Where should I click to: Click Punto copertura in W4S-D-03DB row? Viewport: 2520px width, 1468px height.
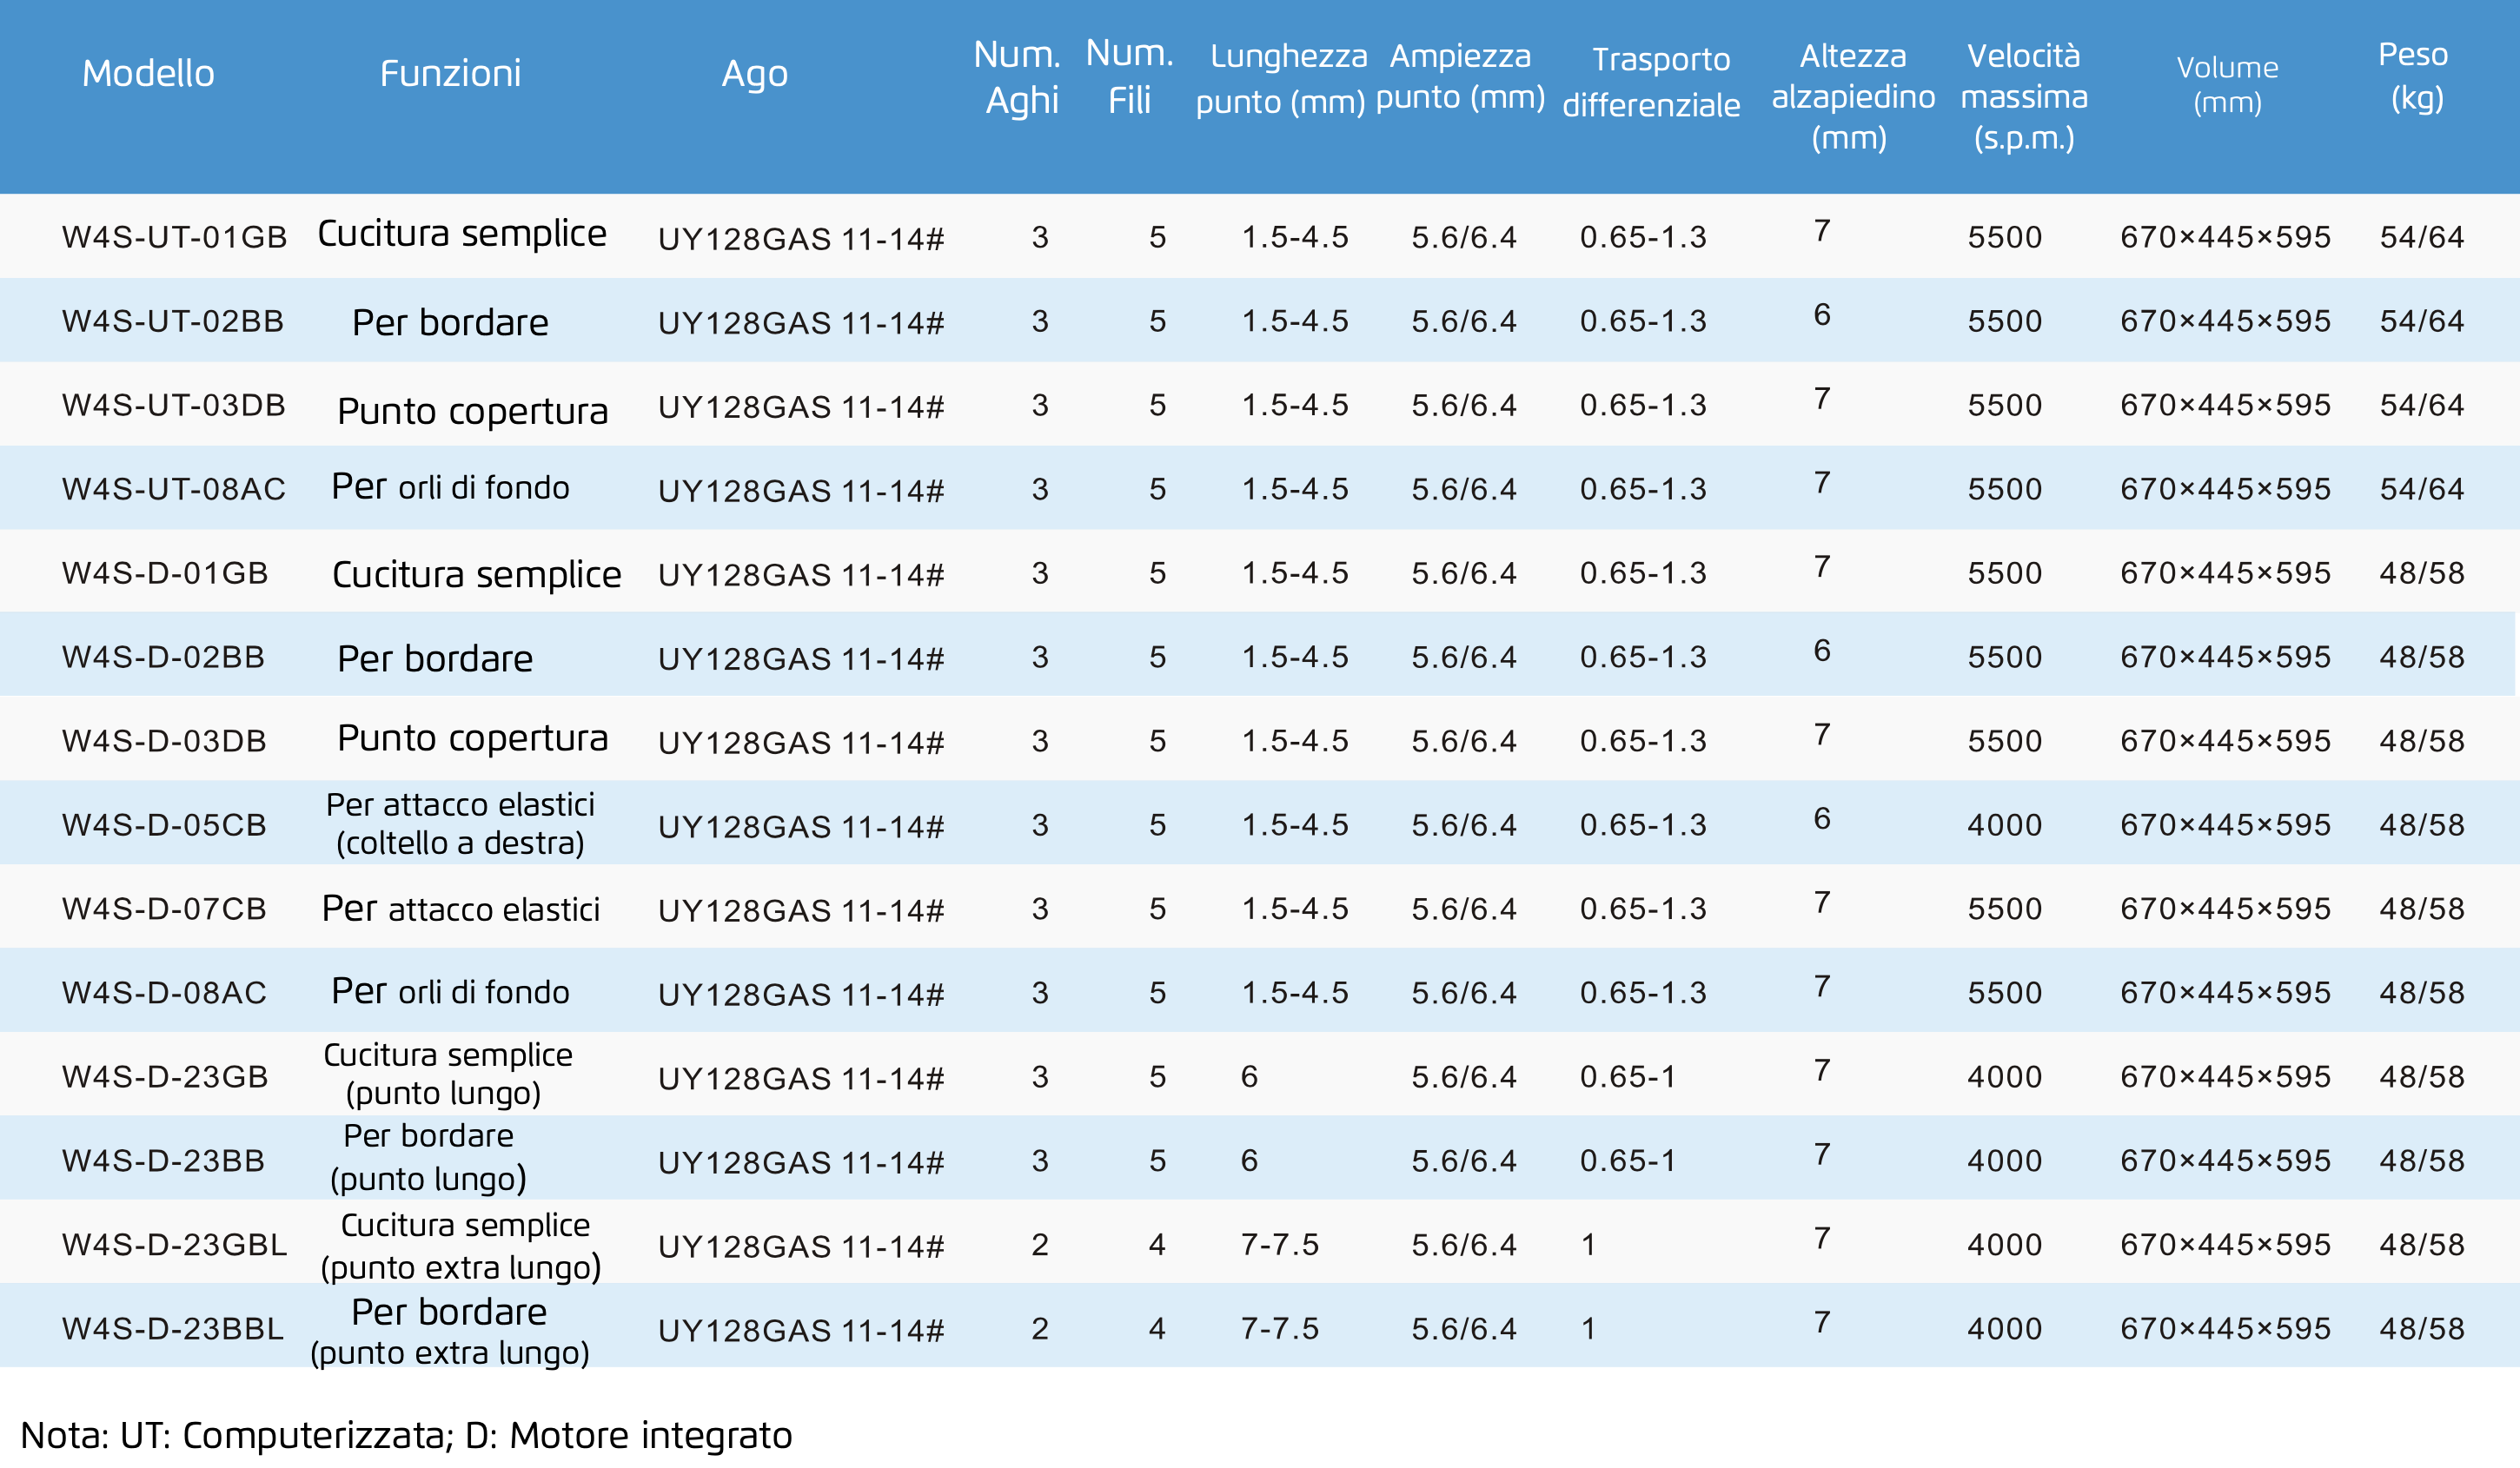[x=472, y=738]
